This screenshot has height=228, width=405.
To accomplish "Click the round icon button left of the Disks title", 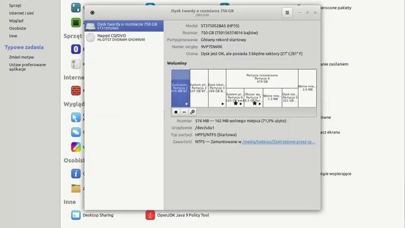I will click(92, 13).
